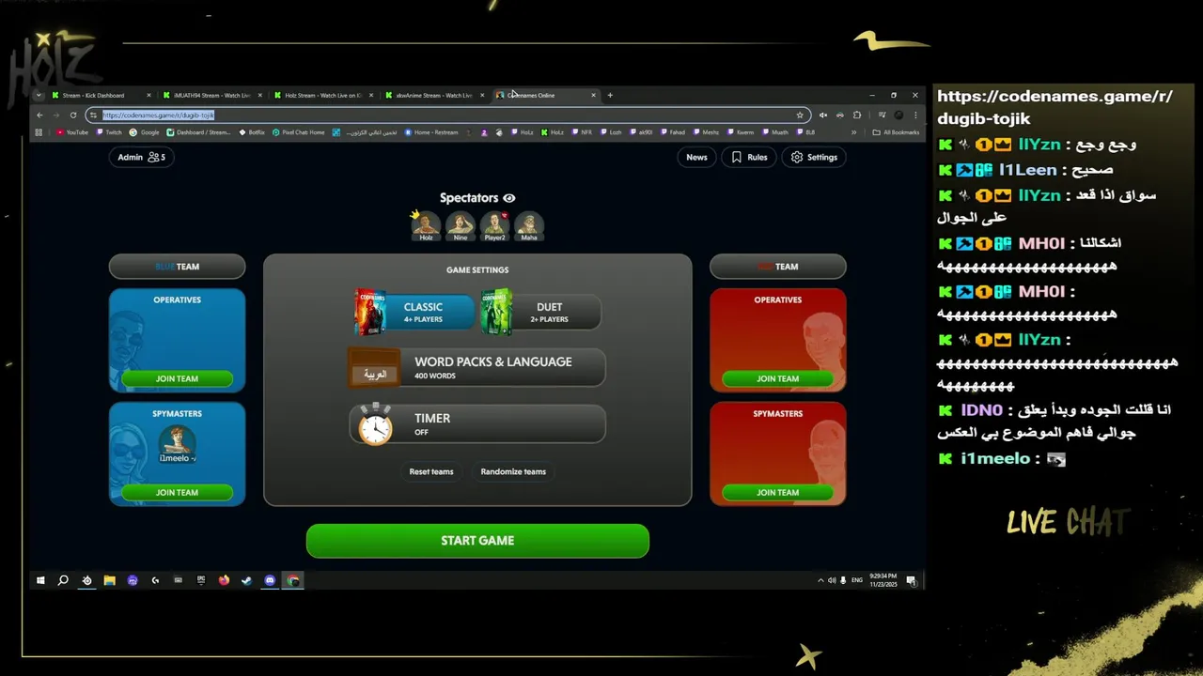Open the taskbar clock and date

(x=883, y=580)
